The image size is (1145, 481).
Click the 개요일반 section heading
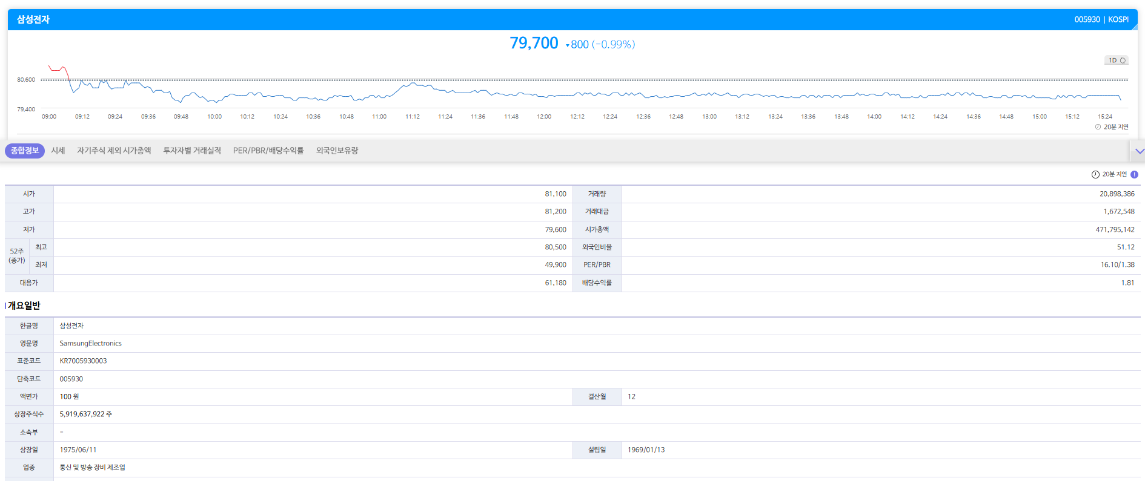coord(24,306)
